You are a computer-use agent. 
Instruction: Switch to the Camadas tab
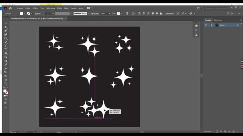[208, 20]
